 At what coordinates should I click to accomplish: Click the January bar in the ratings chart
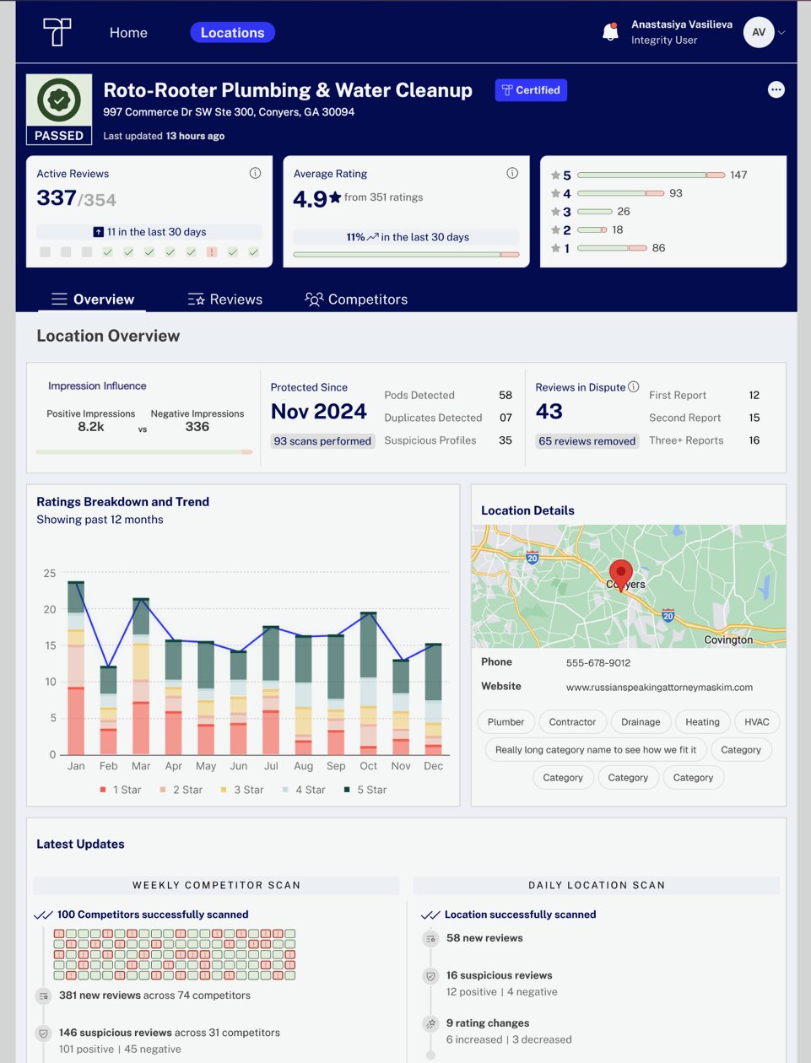(x=76, y=667)
